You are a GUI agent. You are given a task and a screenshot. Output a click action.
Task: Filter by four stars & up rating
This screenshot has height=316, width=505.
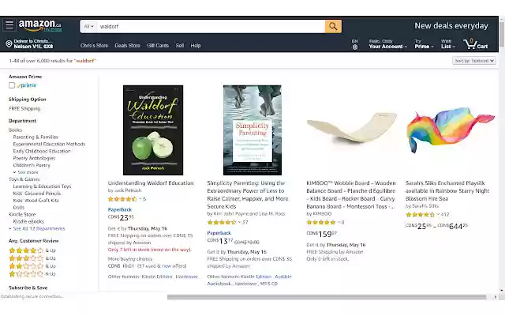pos(32,250)
